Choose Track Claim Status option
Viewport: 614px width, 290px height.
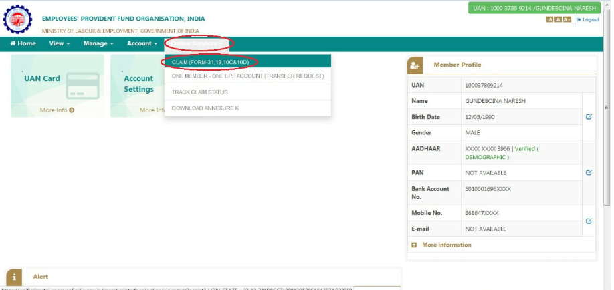click(199, 92)
